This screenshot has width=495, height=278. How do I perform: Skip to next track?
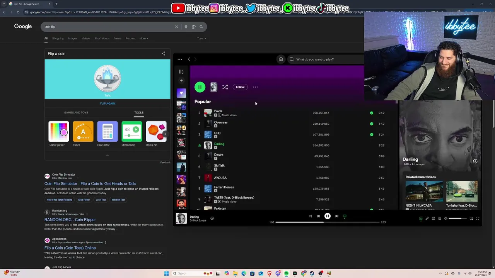click(336, 216)
